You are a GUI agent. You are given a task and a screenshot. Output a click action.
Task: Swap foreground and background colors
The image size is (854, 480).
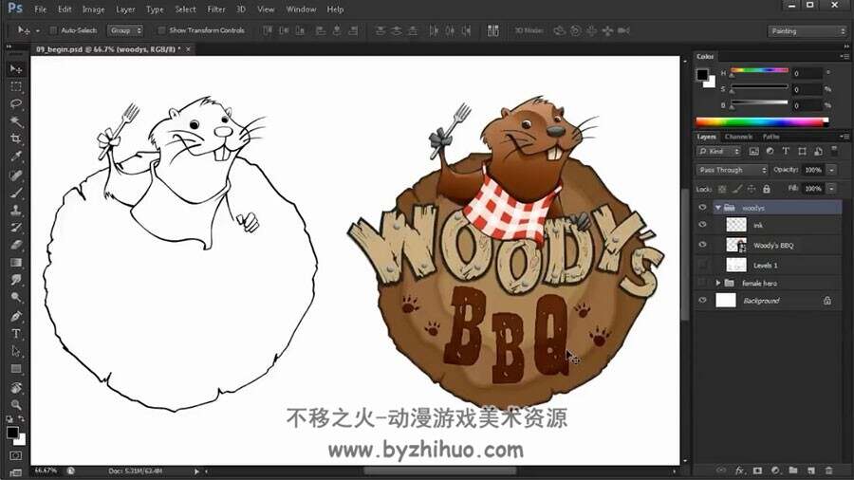[21, 419]
